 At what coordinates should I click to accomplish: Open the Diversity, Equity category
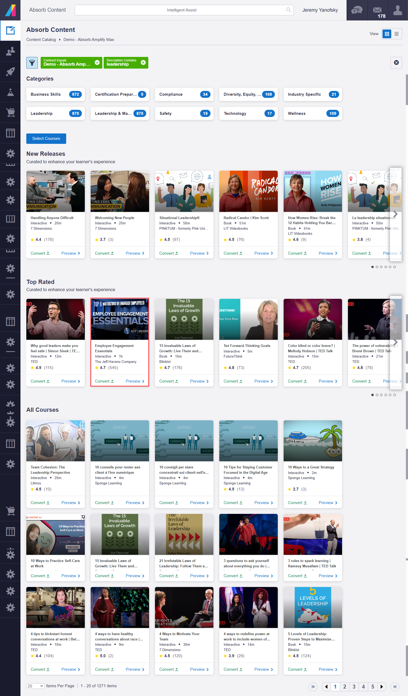(x=249, y=94)
